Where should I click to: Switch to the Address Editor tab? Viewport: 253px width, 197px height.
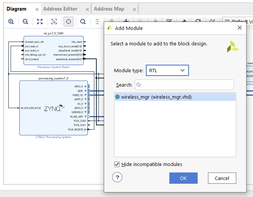(60, 9)
